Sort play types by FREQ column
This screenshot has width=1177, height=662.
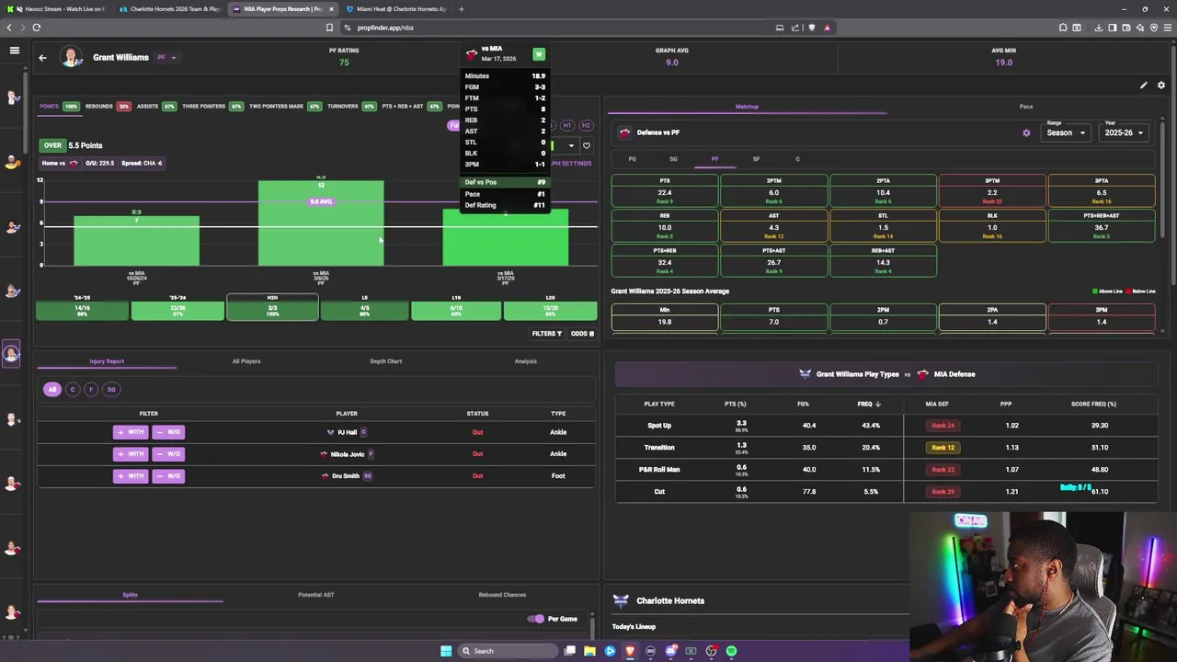869,404
